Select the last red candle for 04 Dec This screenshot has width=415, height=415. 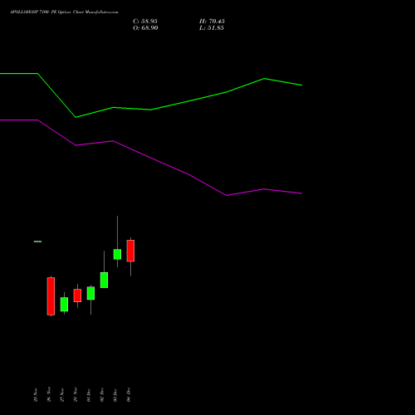pos(130,251)
